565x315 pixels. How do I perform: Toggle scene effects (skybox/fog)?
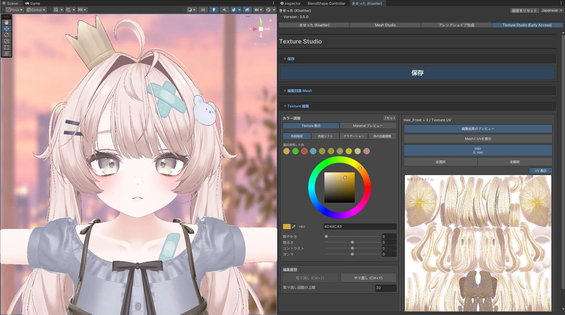point(234,10)
